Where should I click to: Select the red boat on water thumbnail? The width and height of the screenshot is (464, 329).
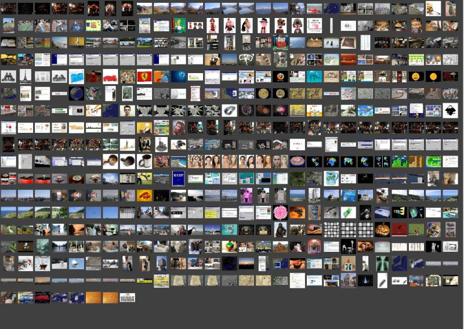coord(314,9)
